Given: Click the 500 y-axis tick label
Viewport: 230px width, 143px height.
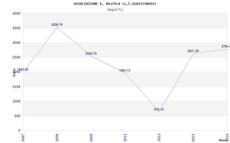Looking at the screenshot, I should click(17, 116).
